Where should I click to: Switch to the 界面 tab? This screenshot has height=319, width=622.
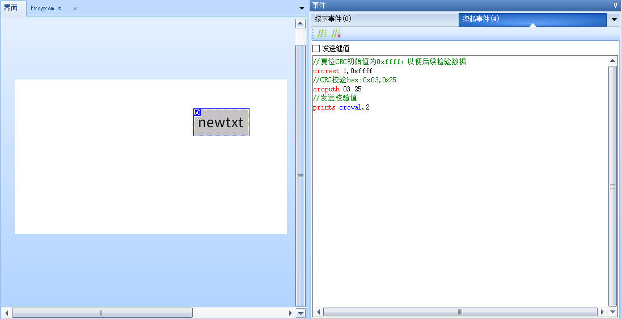tap(11, 8)
